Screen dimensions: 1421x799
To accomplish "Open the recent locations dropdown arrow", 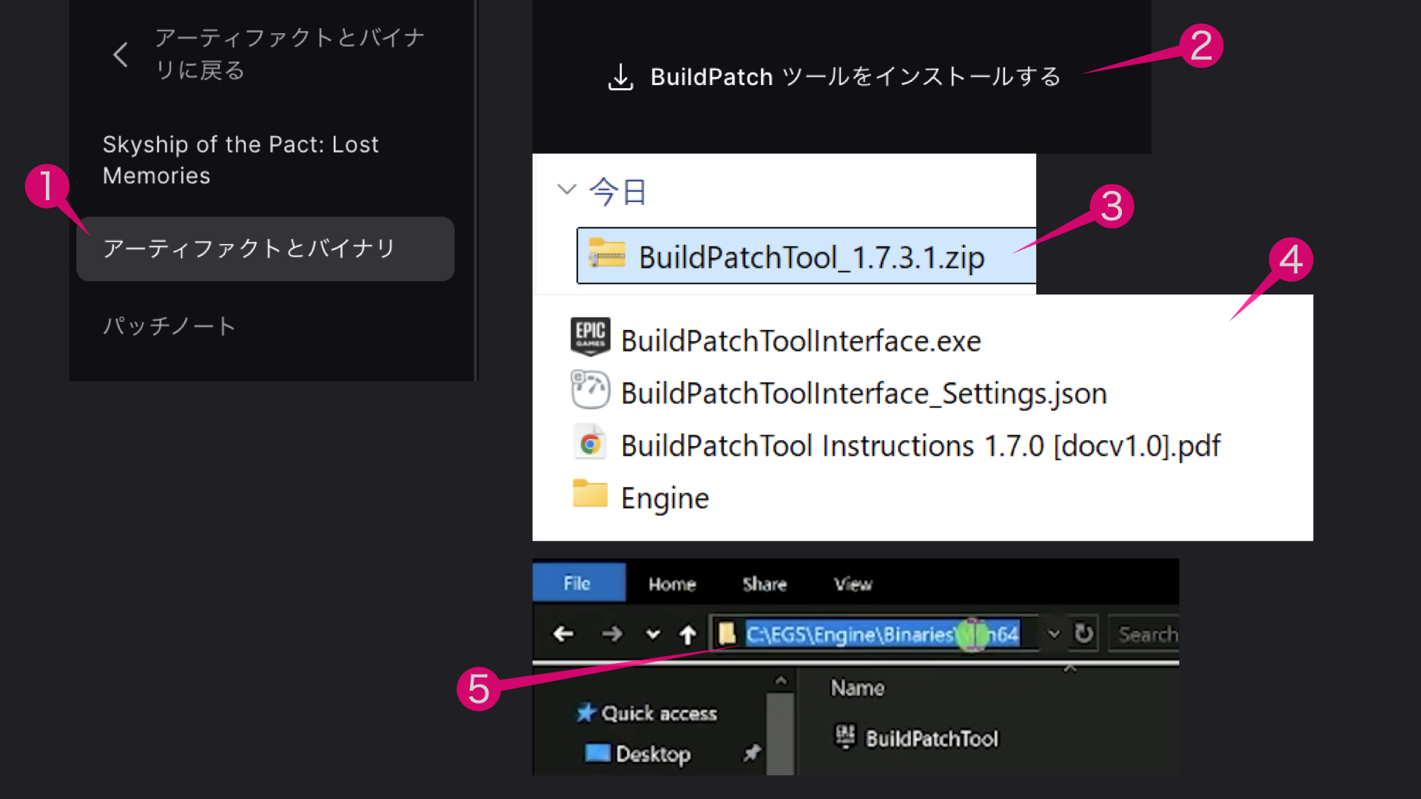I will (652, 634).
